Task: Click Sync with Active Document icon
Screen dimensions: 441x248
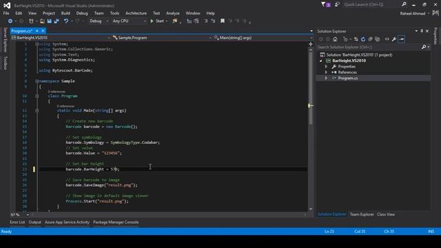Action: [x=356, y=39]
